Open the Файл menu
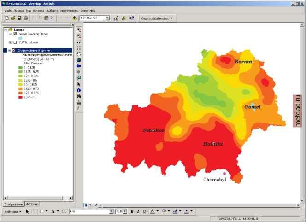Viewport: 306px width, 222px height. (7, 10)
